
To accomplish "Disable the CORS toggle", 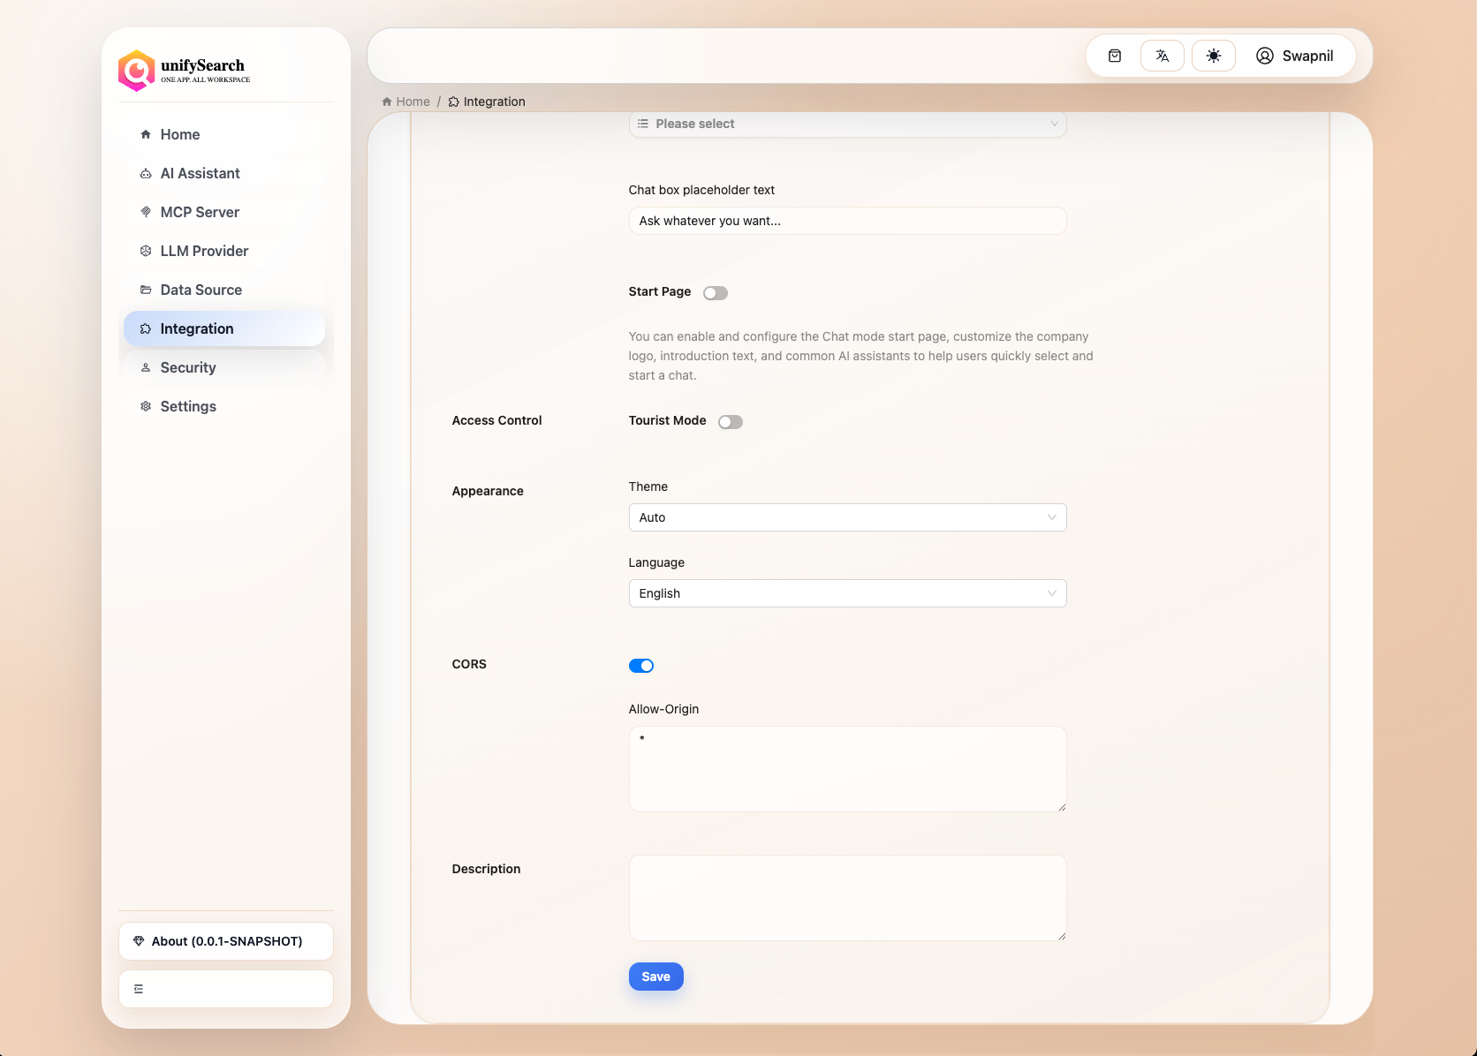I will [641, 666].
